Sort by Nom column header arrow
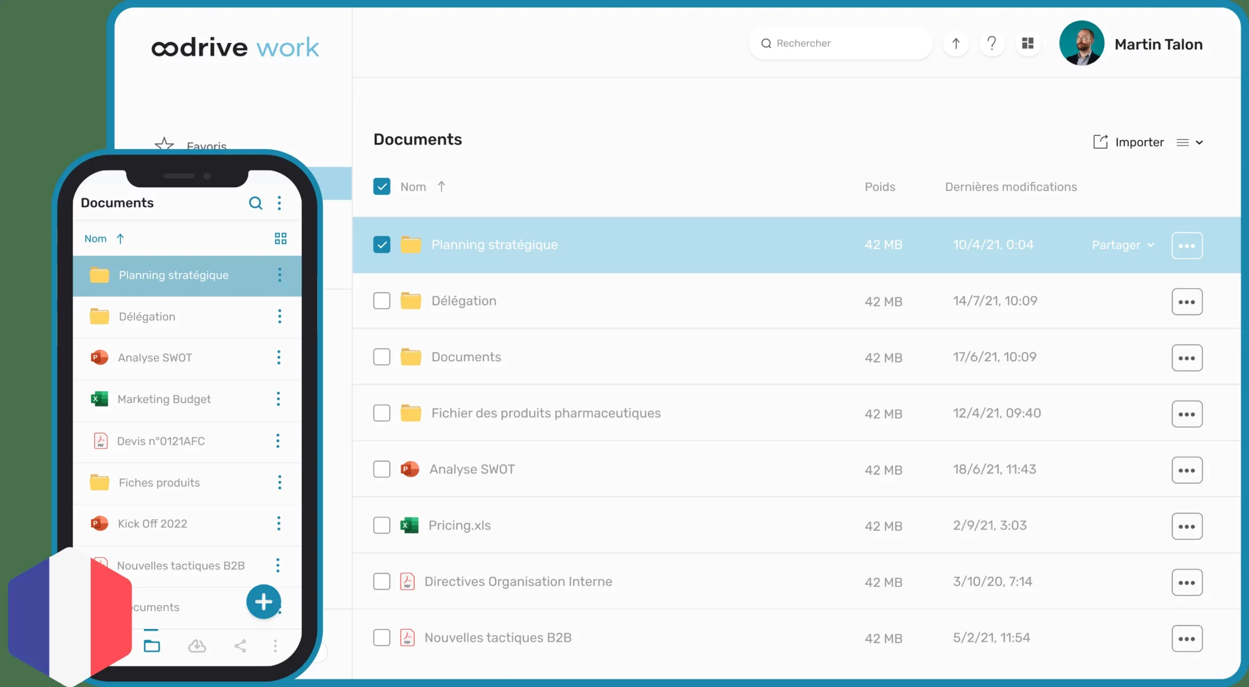This screenshot has height=687, width=1249. tap(441, 187)
